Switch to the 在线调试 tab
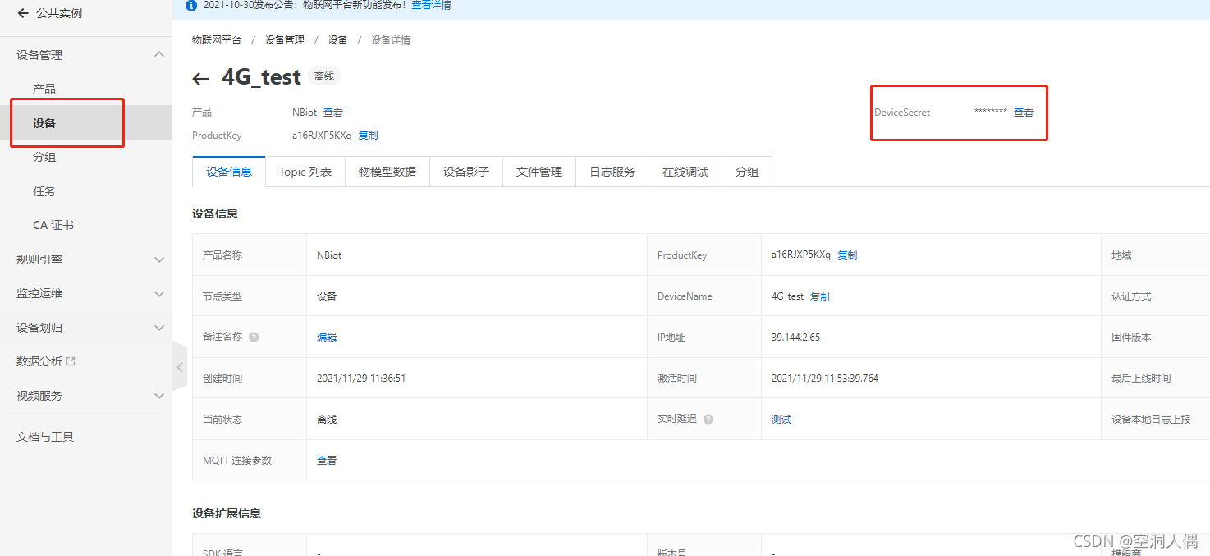1210x556 pixels. pos(685,172)
